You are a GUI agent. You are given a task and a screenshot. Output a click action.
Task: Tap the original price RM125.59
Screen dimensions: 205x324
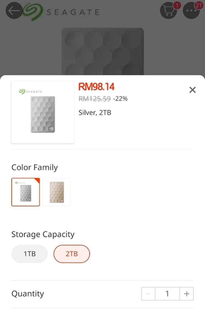(95, 99)
